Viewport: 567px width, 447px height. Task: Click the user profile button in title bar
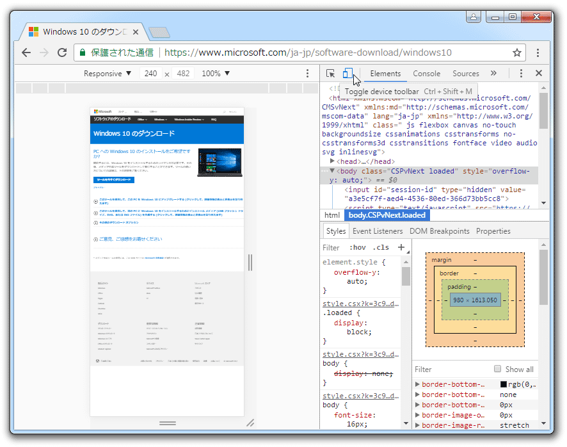474,17
